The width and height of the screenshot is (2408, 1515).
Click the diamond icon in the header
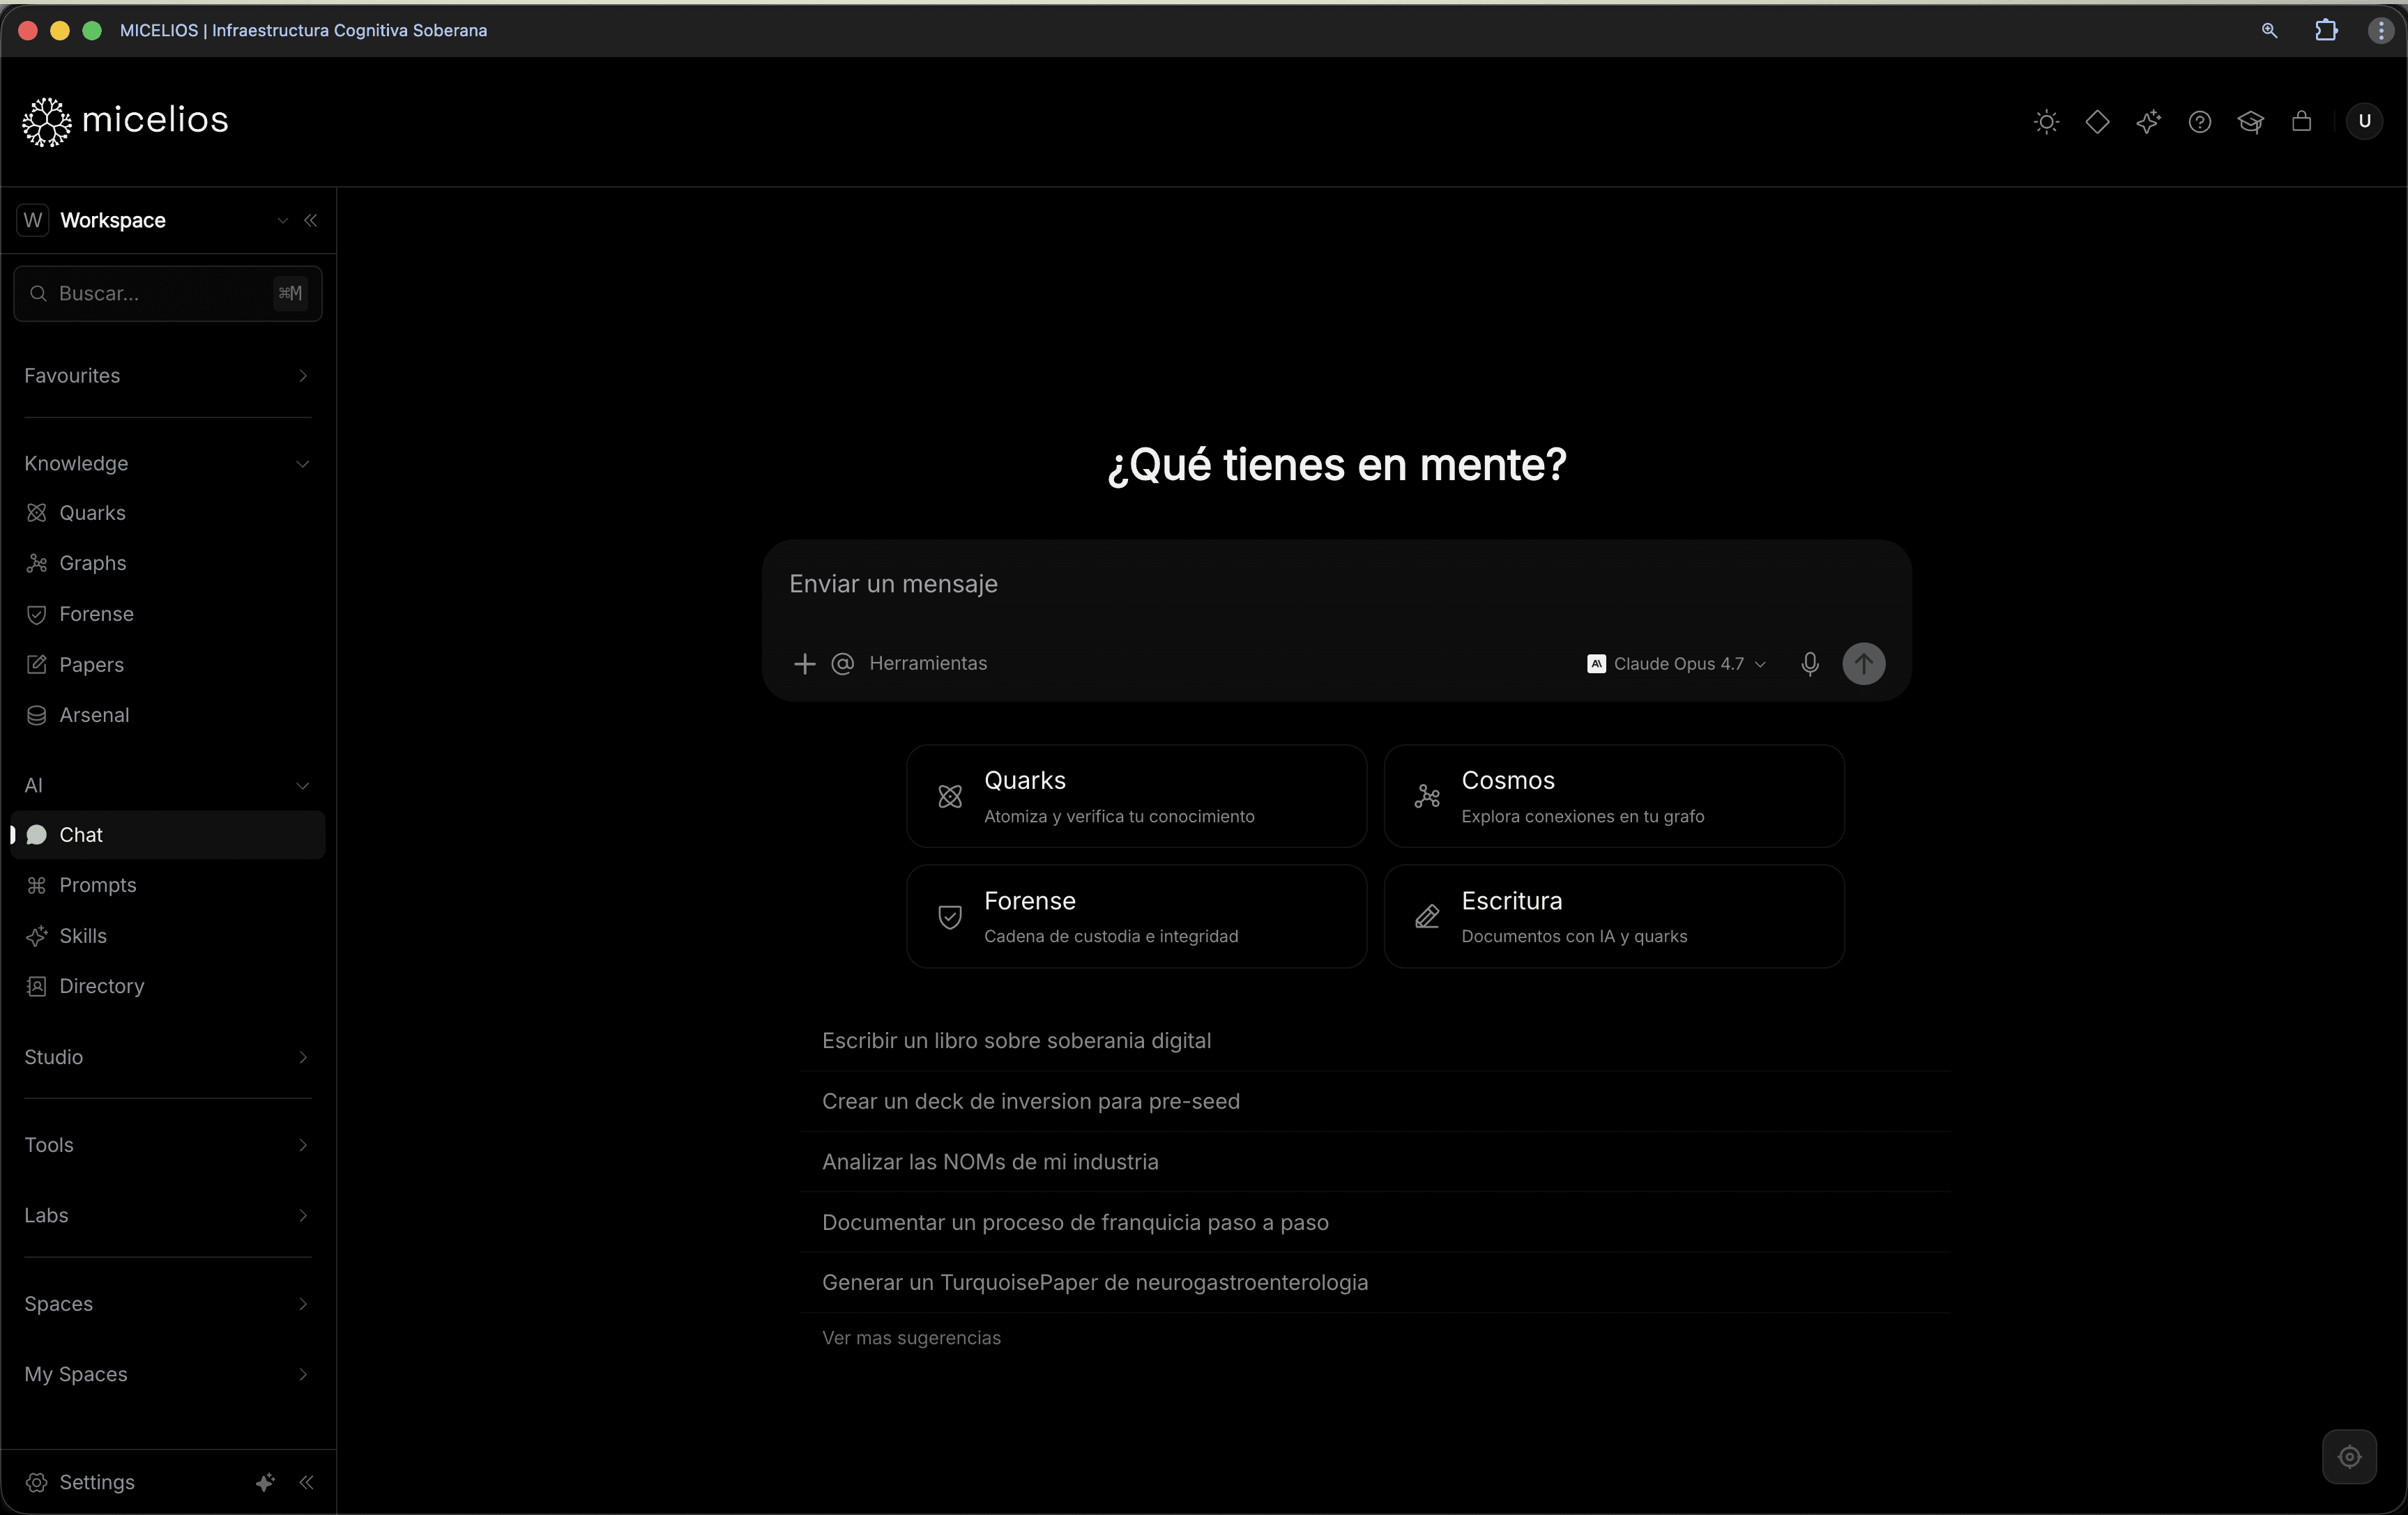(x=2097, y=122)
